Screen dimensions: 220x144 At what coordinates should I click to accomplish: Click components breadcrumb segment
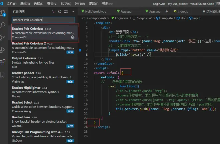tap(98, 18)
